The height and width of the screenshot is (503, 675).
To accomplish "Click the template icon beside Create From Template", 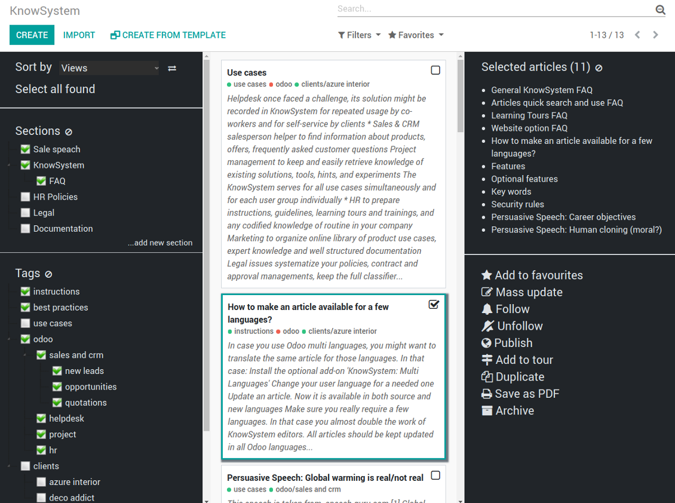I will pyautogui.click(x=115, y=35).
